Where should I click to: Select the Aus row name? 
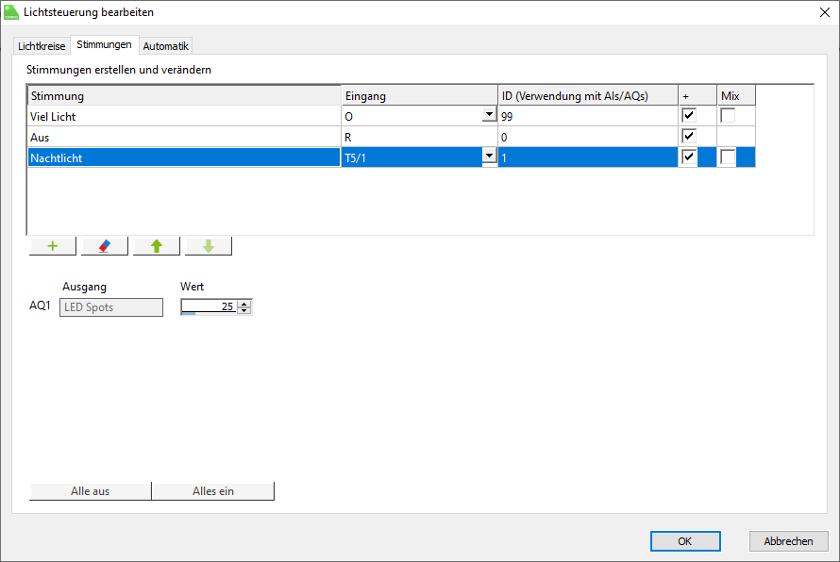click(x=184, y=137)
